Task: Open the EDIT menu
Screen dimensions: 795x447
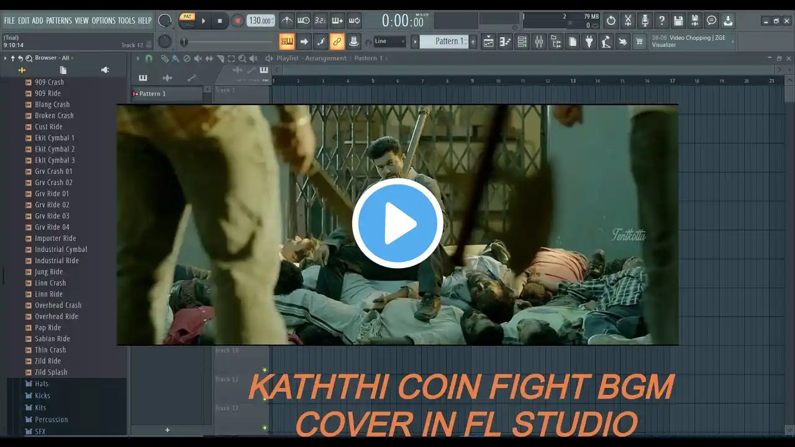Action: click(x=24, y=20)
